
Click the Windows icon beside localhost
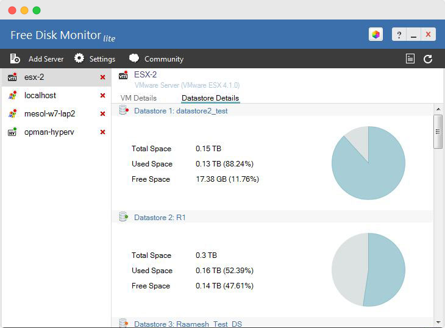(x=12, y=95)
